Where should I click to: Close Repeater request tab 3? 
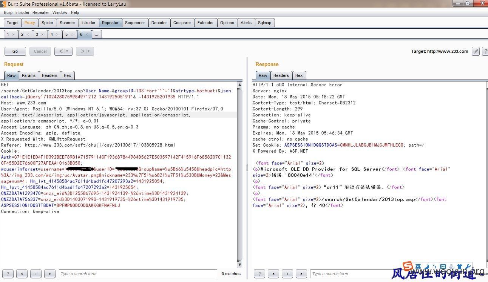pos(42,34)
